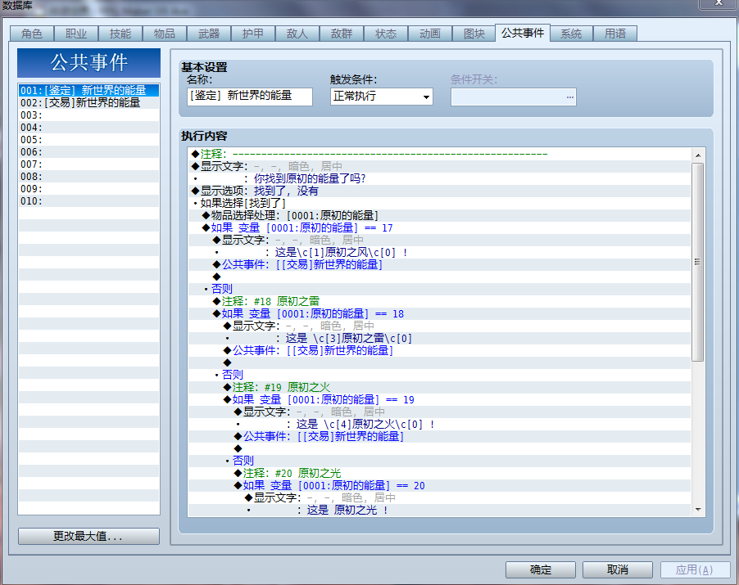Image resolution: width=739 pixels, height=585 pixels.
Task: Close the 数据库 window
Action: [x=719, y=3]
